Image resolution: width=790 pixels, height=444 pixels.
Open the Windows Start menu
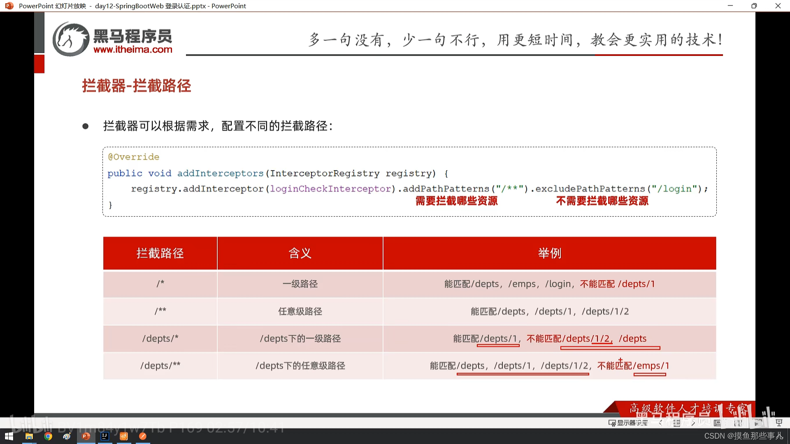click(x=9, y=436)
